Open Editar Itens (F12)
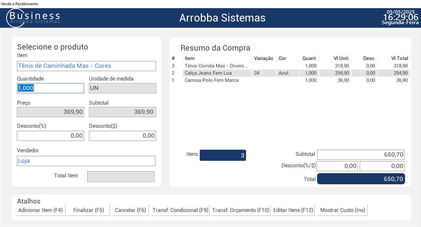The height and width of the screenshot is (227, 421). pos(293,210)
